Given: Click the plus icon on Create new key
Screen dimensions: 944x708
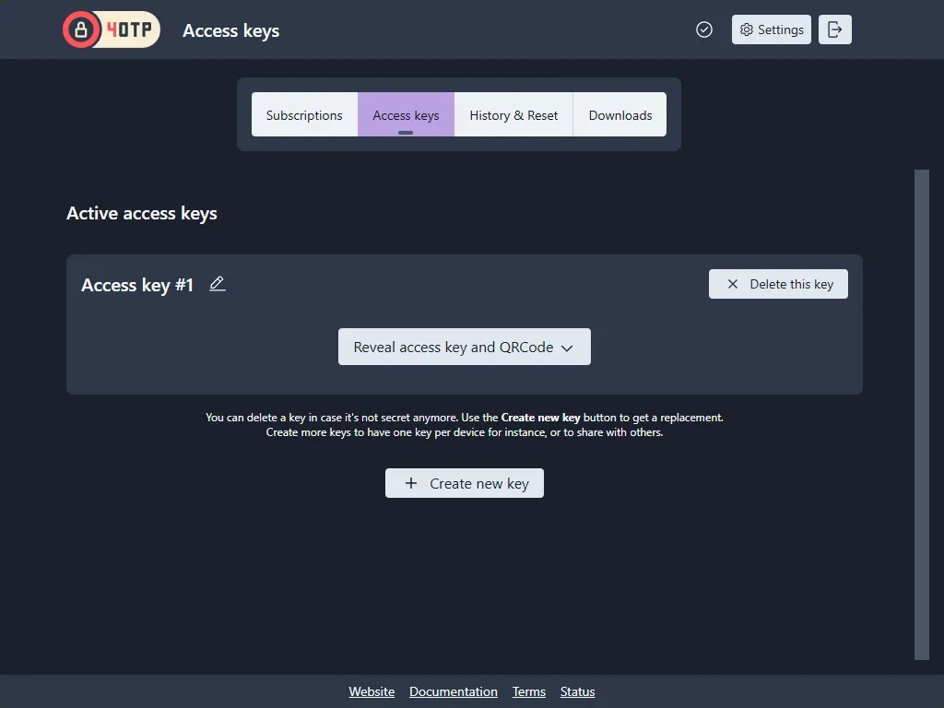Looking at the screenshot, I should tap(411, 482).
